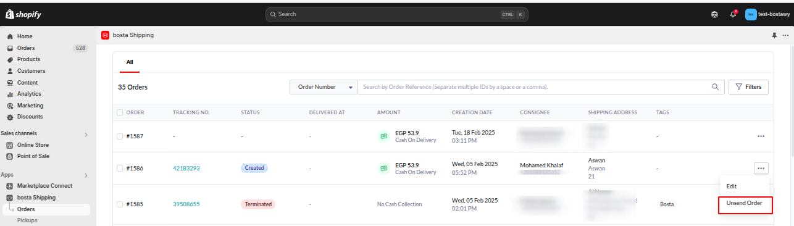Open actions menu for order #1587
This screenshot has width=794, height=226.
[x=761, y=136]
